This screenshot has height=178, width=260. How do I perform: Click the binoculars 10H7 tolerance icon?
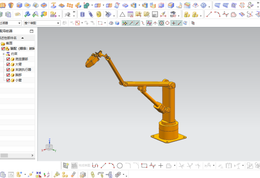point(173,15)
